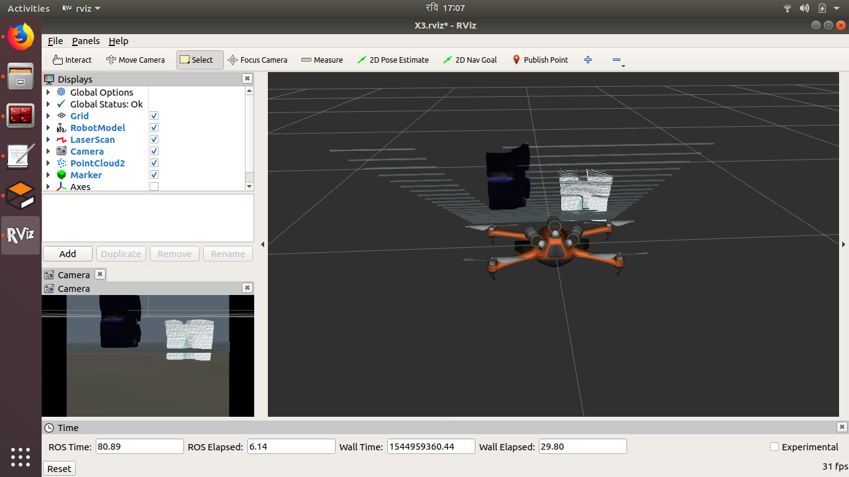Click the RViz dock icon
The height and width of the screenshot is (477, 849).
click(21, 235)
